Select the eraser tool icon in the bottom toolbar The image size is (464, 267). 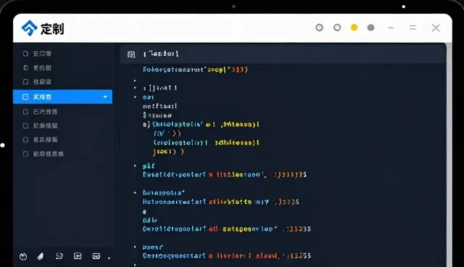[41, 256]
